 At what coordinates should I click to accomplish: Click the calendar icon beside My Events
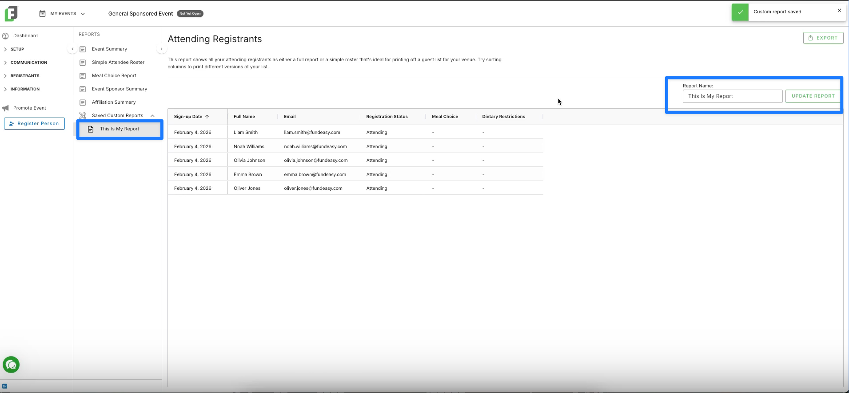click(x=42, y=14)
